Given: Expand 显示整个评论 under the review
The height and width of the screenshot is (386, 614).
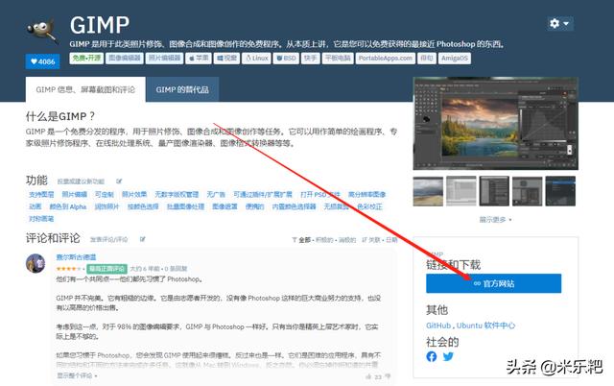Looking at the screenshot, I should click(77, 375).
